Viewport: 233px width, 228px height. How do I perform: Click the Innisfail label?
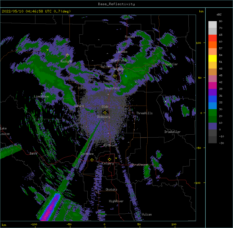pyautogui.click(x=112, y=88)
